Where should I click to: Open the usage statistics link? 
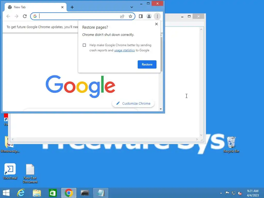[x=125, y=50]
